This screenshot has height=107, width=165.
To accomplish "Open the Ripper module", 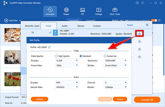I will [x=66, y=11].
